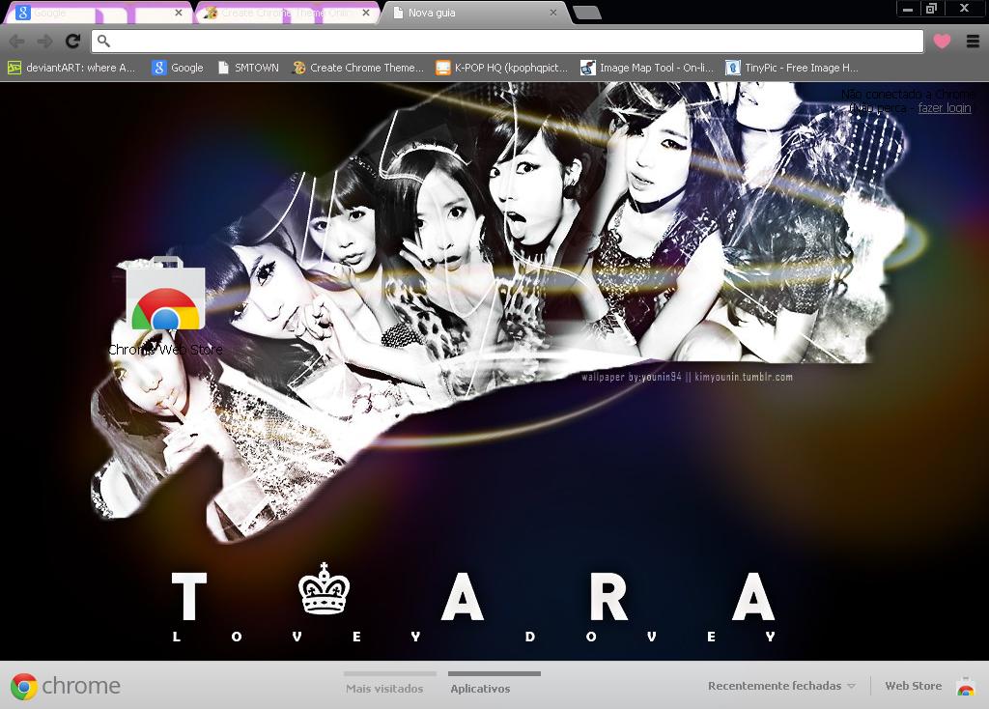Click the pink heart bookmark icon
The image size is (989, 709).
tap(942, 42)
